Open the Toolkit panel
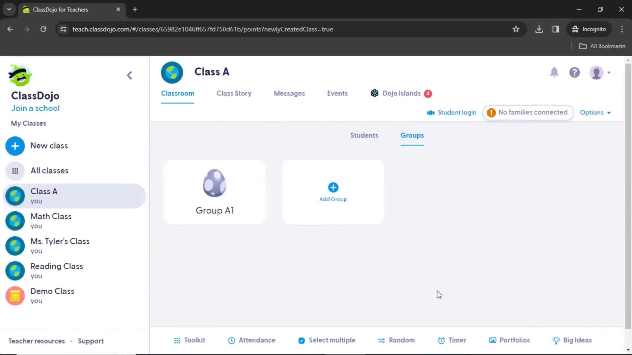 (x=190, y=340)
